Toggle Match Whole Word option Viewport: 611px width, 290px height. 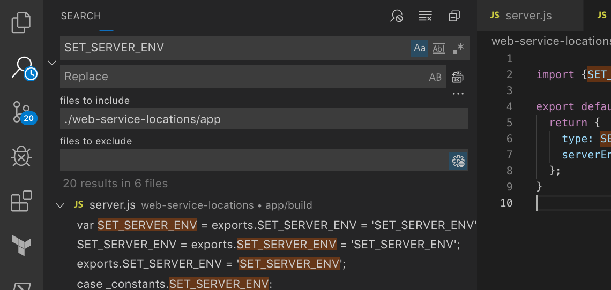click(x=439, y=48)
